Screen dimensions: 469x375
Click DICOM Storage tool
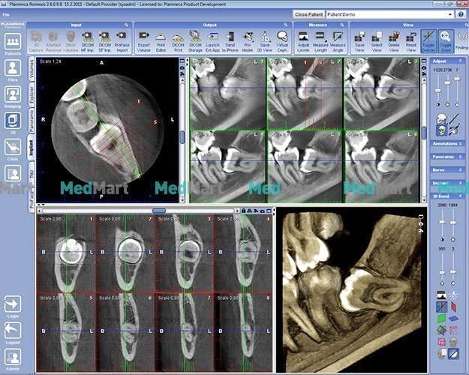[195, 41]
